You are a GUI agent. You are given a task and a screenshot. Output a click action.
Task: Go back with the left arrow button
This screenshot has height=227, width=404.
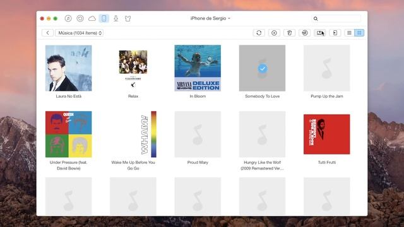(x=48, y=33)
